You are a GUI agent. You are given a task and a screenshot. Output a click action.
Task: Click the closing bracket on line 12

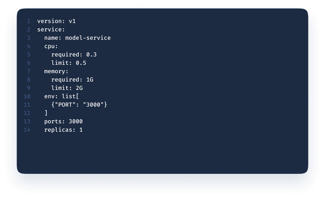point(46,113)
